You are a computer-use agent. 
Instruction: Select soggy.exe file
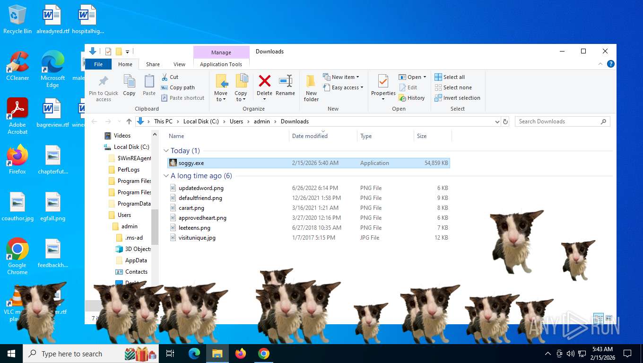(309, 163)
